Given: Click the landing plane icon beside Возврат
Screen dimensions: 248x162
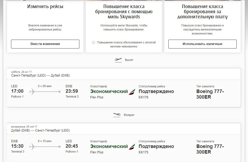Looking at the screenshot, I should point(117,115).
